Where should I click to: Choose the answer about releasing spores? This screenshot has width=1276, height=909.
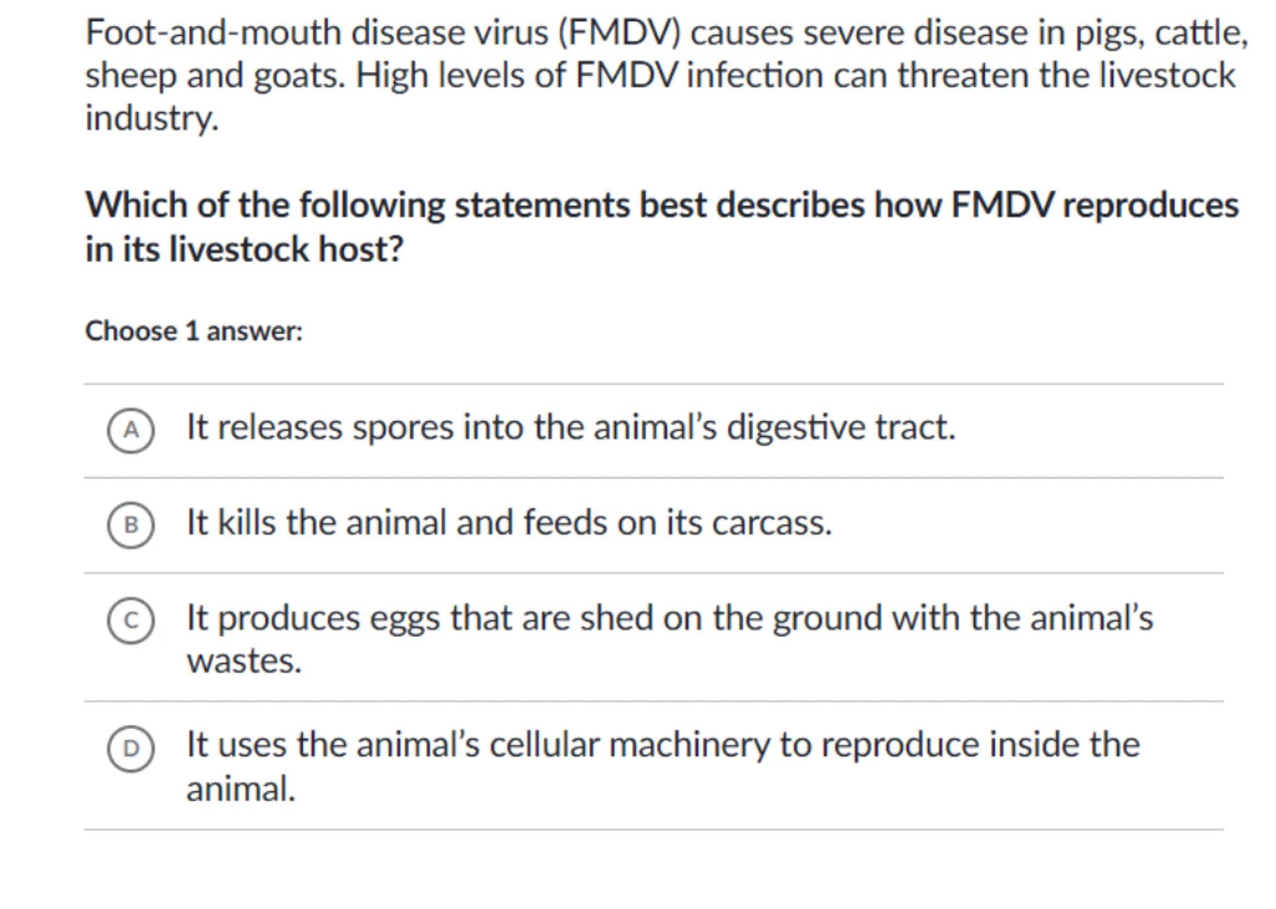coord(570,428)
